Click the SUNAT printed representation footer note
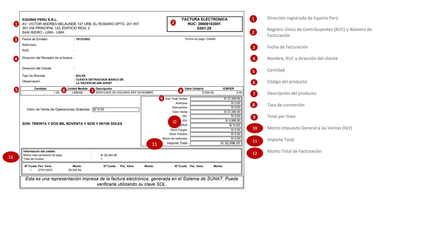This screenshot has width=422, height=237. (x=132, y=182)
